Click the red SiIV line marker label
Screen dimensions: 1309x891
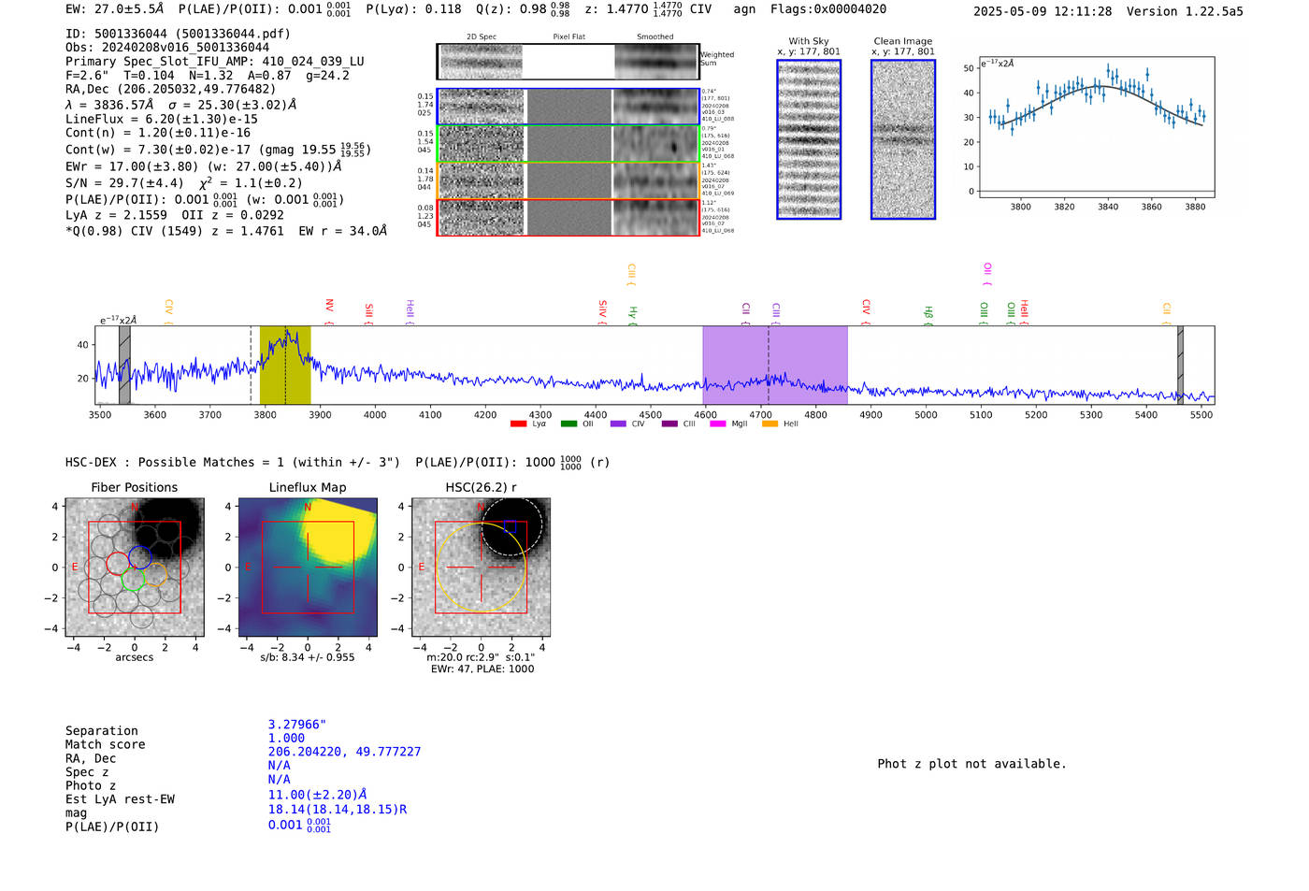tap(602, 310)
